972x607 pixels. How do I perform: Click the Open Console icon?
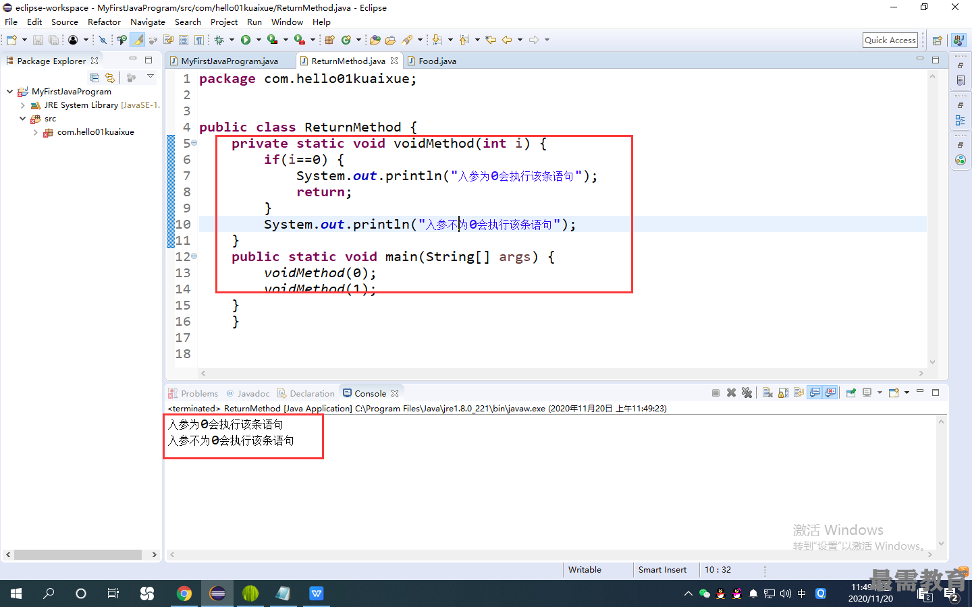click(894, 393)
